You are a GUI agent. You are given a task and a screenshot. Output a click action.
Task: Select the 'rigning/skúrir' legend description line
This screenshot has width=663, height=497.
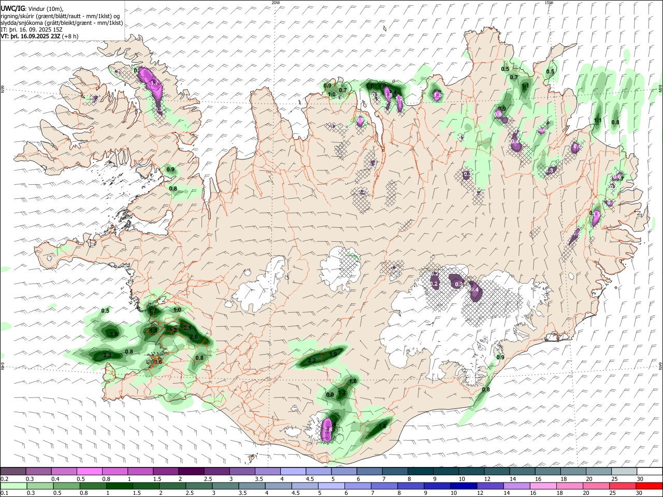point(60,16)
